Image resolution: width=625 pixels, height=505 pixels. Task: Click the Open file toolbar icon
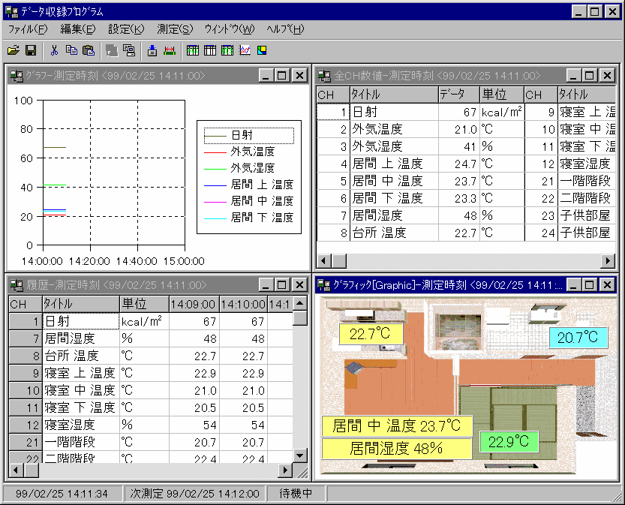pyautogui.click(x=14, y=50)
